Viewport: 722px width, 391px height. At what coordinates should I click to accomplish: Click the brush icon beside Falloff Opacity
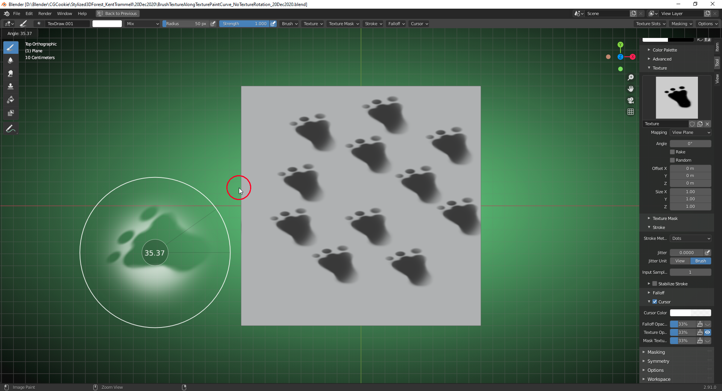pos(700,324)
